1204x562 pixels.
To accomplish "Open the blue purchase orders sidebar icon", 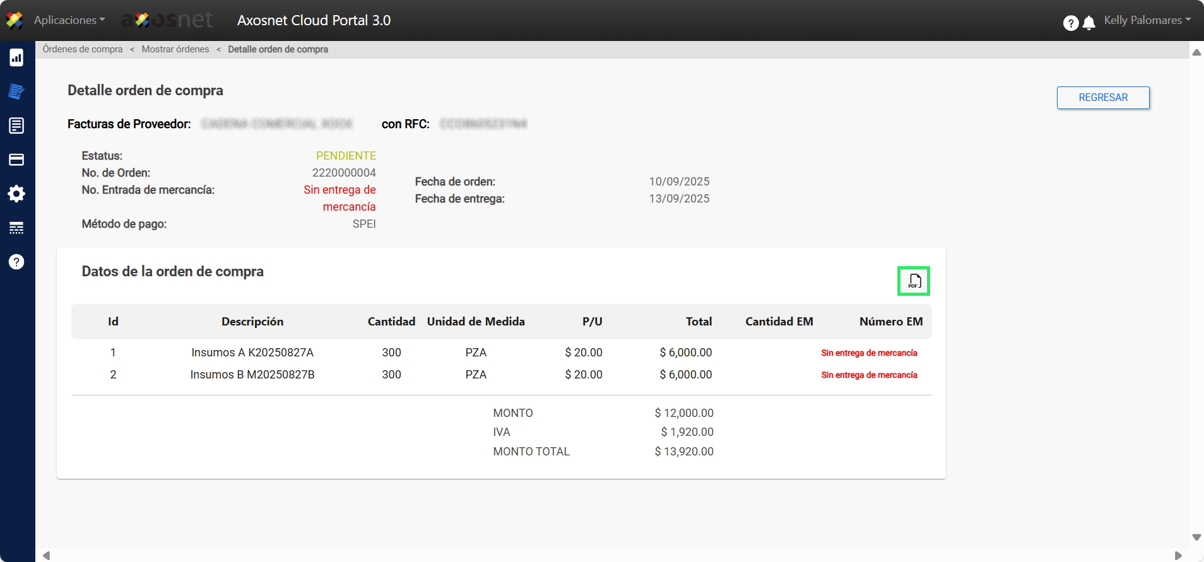I will (x=16, y=91).
